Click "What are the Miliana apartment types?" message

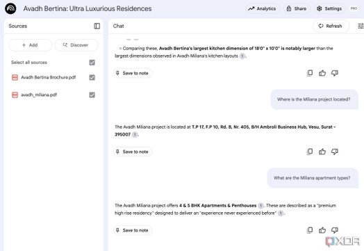point(313,178)
